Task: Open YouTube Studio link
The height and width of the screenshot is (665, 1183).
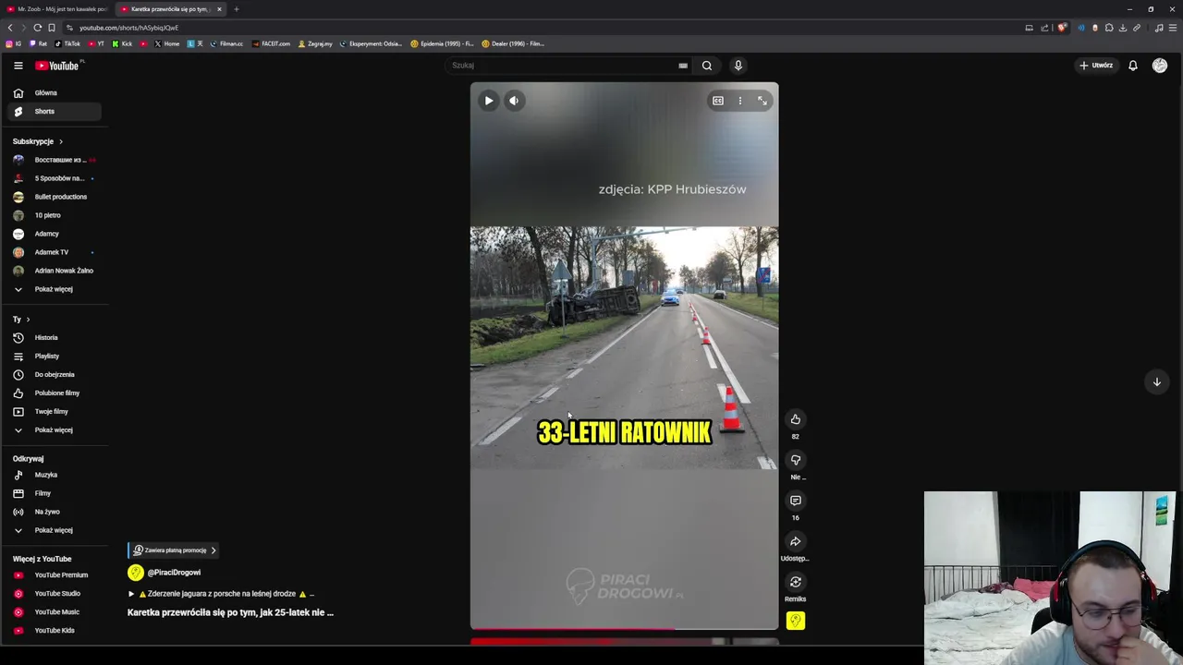Action: coord(55,594)
